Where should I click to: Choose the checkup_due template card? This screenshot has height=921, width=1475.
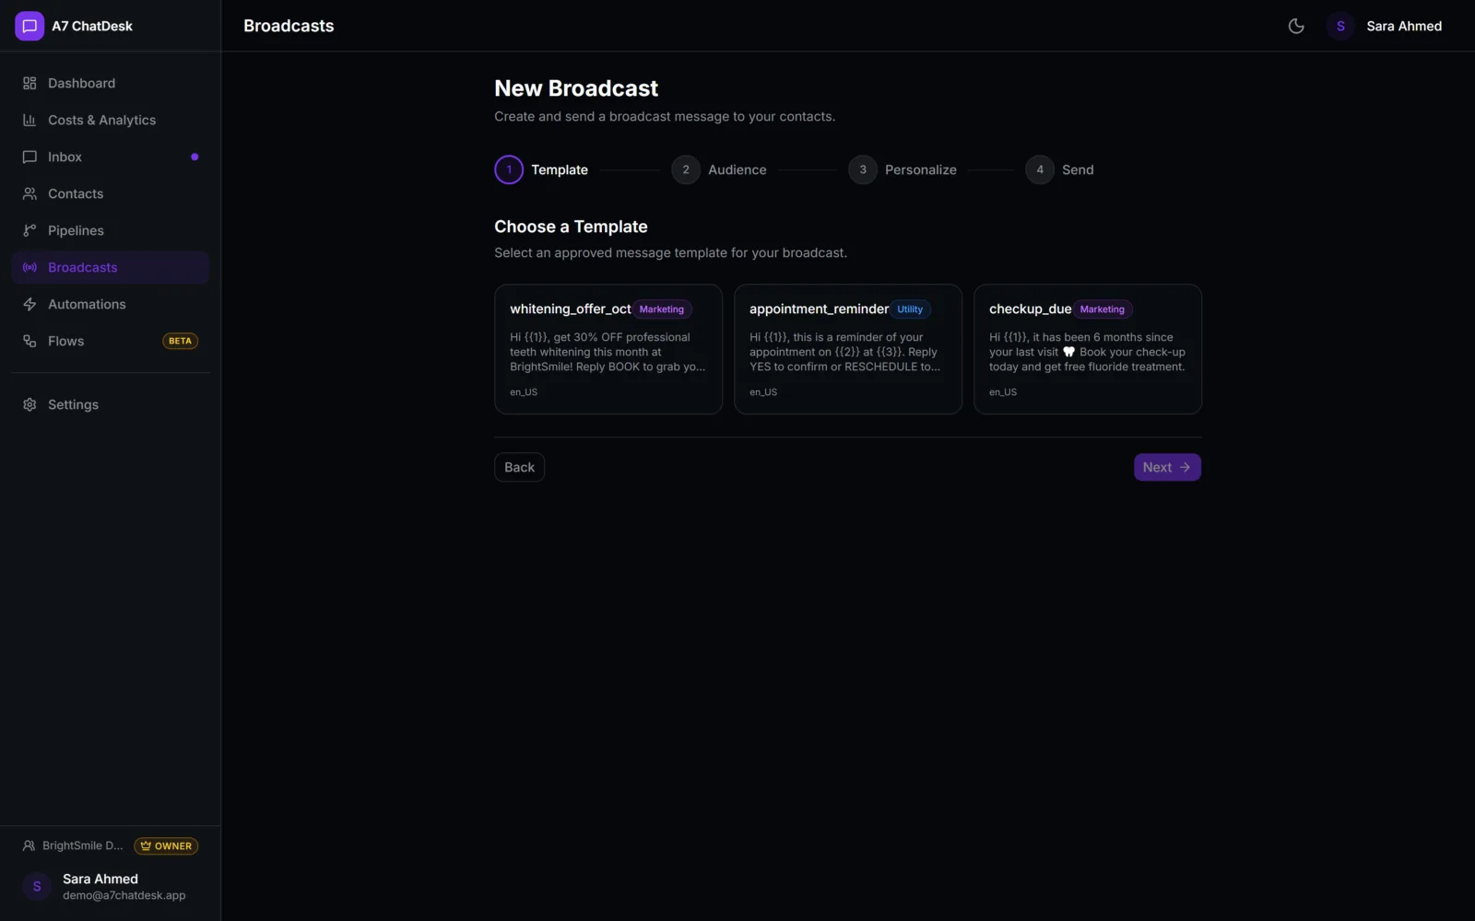click(1088, 349)
